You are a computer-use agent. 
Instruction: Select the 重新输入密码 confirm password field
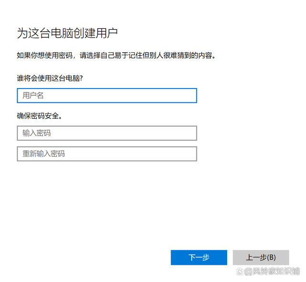click(x=107, y=154)
